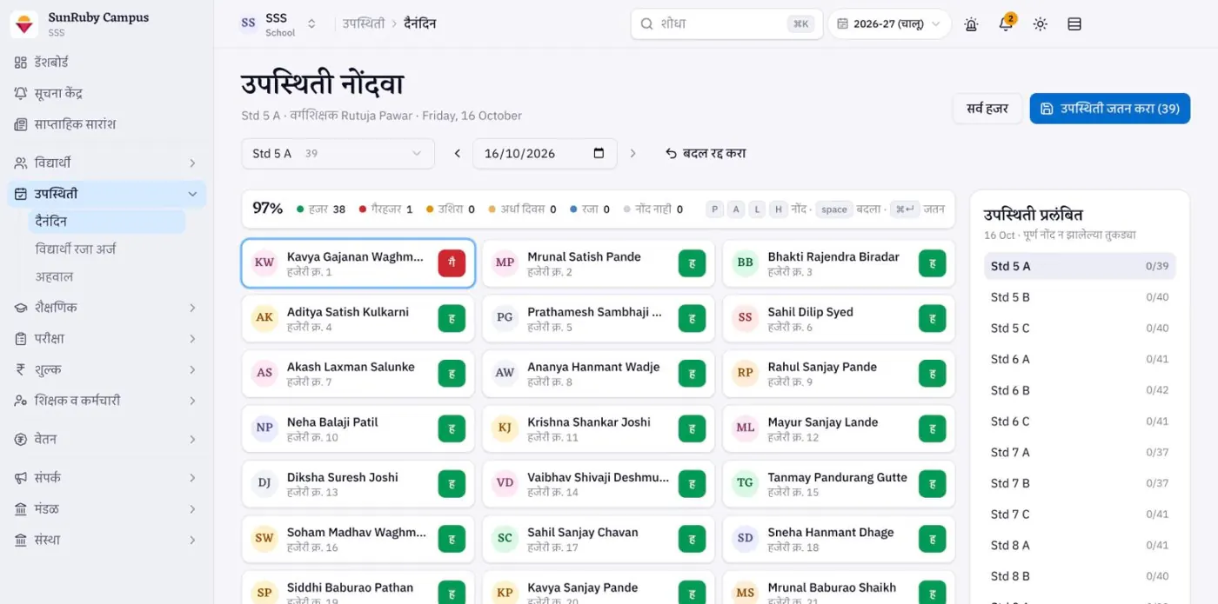Screen dimensions: 1218x604
Task: Select Std 7 A in pending list
Action: pos(1080,453)
